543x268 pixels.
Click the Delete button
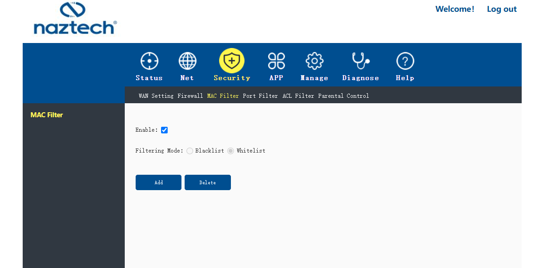click(x=207, y=182)
